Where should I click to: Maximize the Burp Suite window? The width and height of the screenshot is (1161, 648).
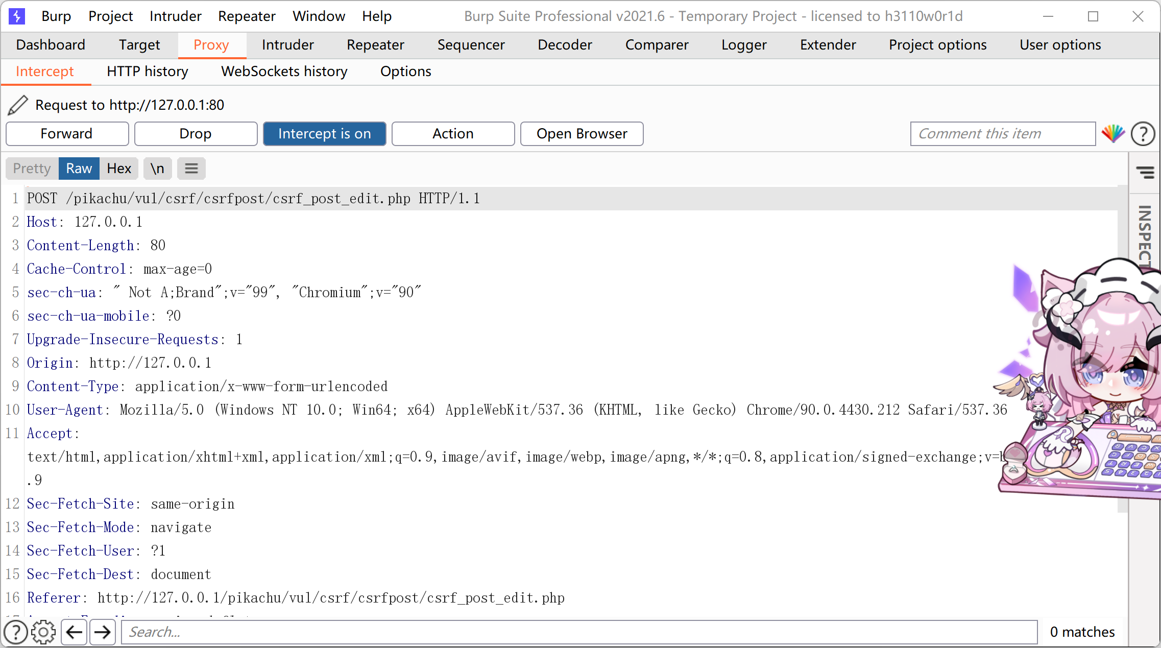tap(1093, 16)
